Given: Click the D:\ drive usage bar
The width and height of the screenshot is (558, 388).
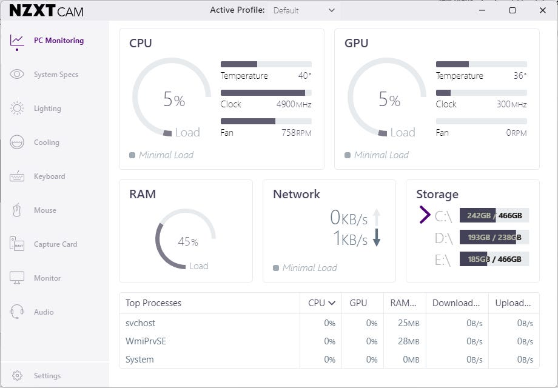Looking at the screenshot, I should tap(494, 237).
